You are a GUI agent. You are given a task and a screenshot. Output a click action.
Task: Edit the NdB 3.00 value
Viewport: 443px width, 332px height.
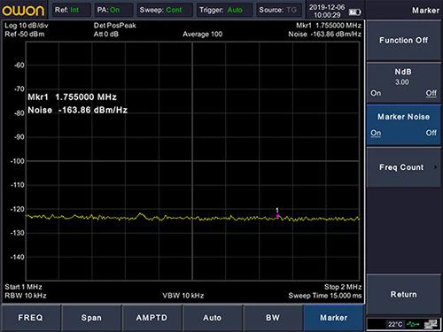[402, 82]
